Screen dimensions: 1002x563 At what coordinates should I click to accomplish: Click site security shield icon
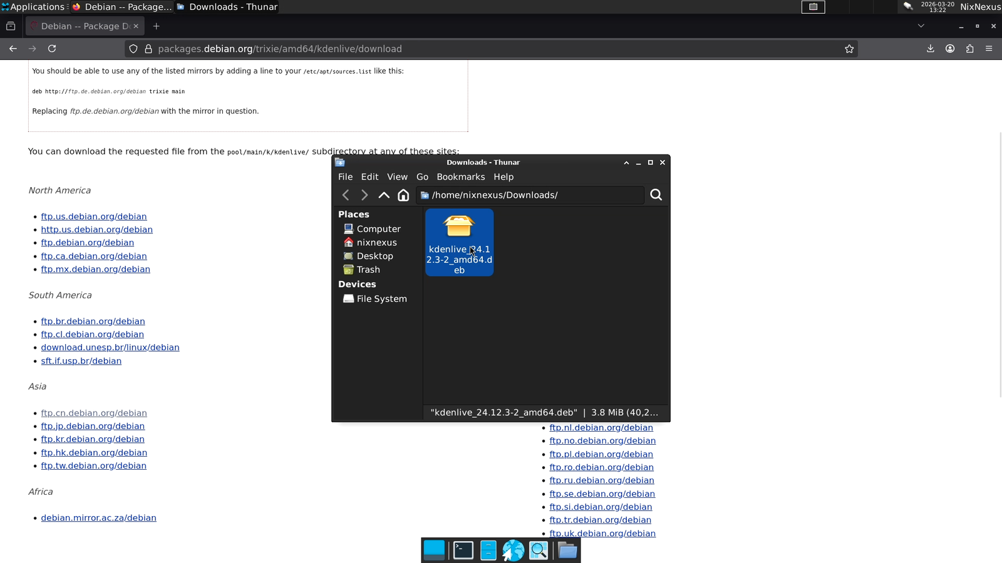[x=133, y=49]
